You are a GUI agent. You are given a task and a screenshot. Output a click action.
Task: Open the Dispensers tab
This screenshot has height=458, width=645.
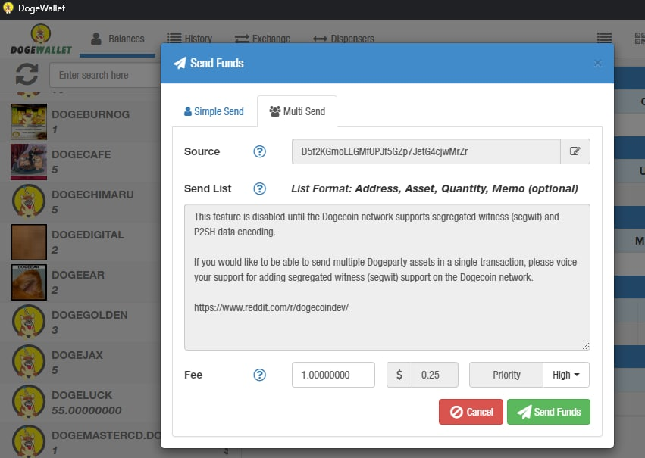click(343, 39)
